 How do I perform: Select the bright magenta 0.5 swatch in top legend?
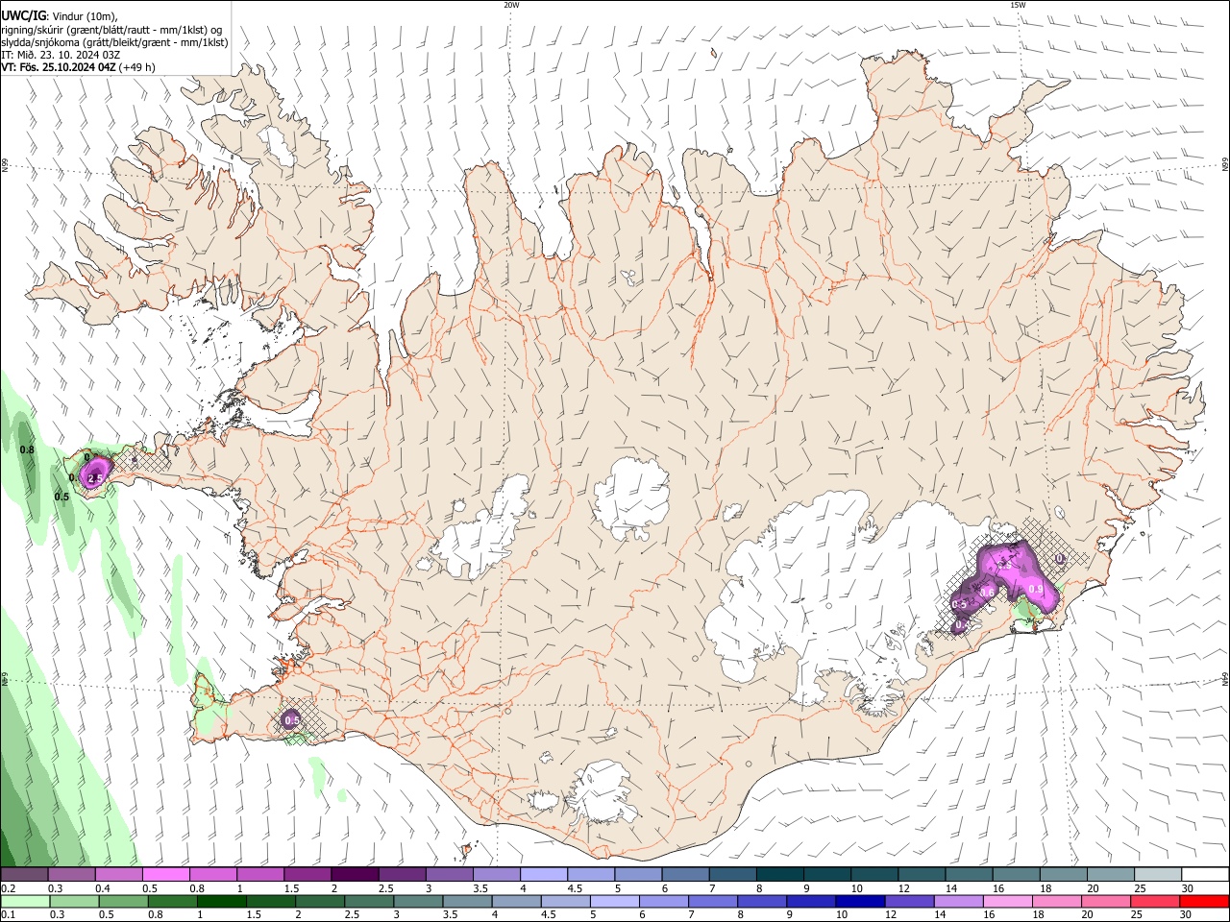[165, 875]
